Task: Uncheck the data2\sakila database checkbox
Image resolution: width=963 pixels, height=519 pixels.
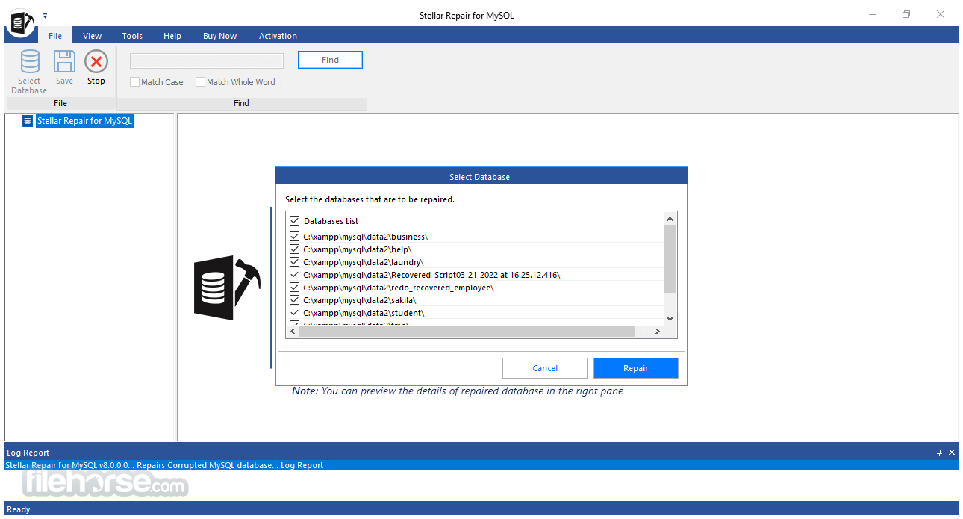Action: click(x=294, y=300)
